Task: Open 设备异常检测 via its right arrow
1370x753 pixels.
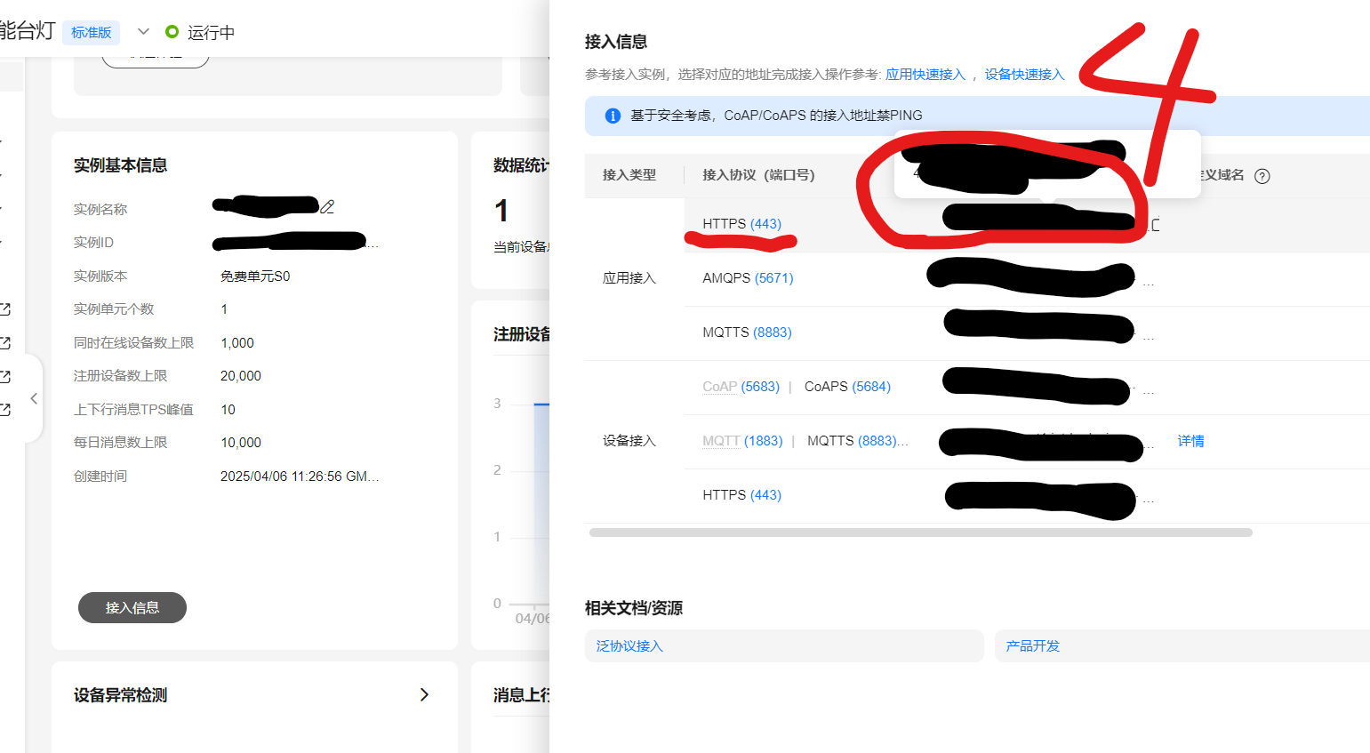Action: point(425,694)
